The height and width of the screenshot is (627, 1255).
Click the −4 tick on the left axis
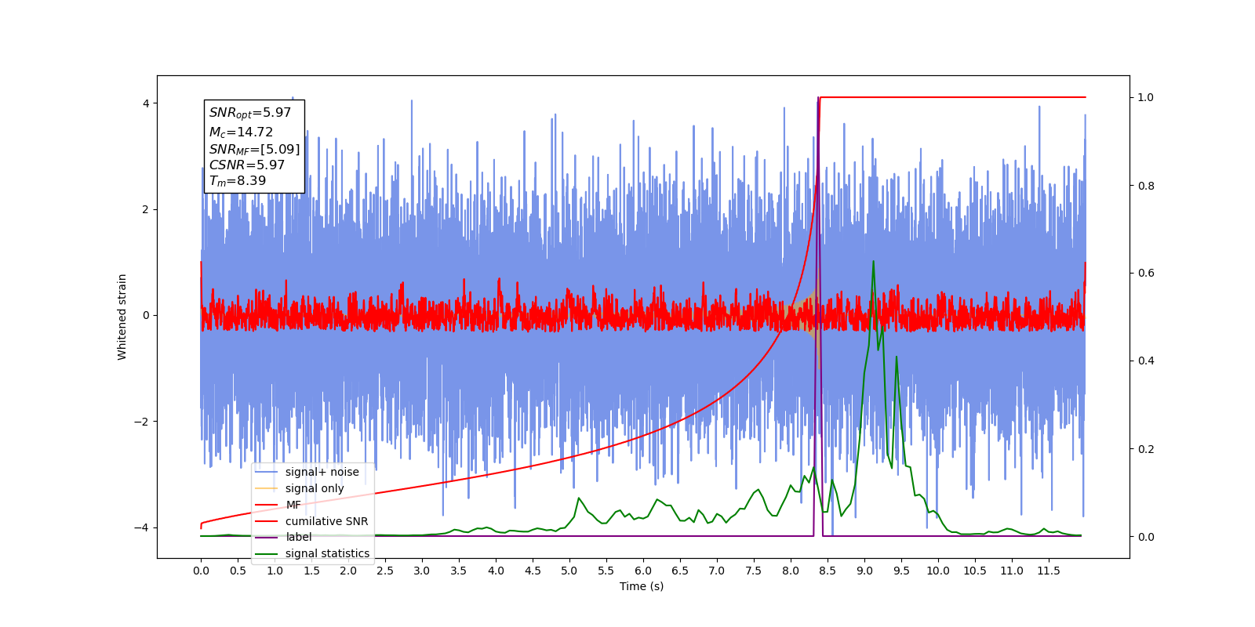(142, 527)
